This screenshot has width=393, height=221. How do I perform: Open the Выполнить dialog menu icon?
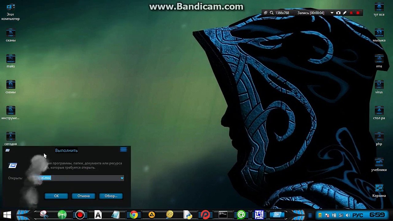[123, 149]
